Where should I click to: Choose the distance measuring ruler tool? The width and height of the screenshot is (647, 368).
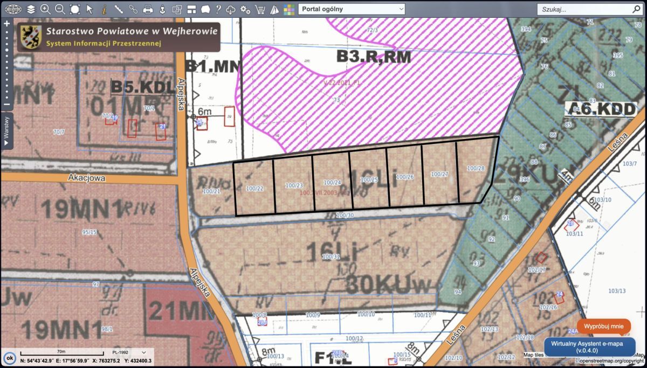[x=118, y=9]
